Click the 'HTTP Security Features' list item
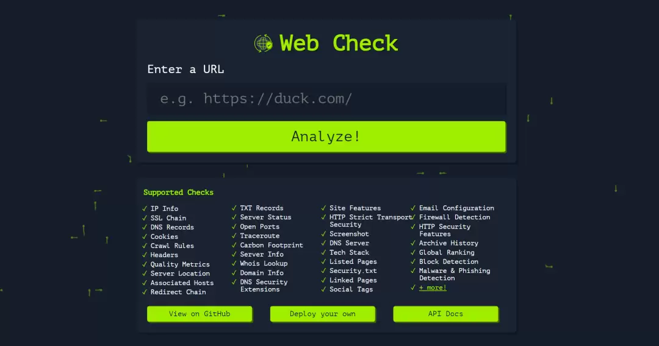The height and width of the screenshot is (346, 659). pos(445,230)
